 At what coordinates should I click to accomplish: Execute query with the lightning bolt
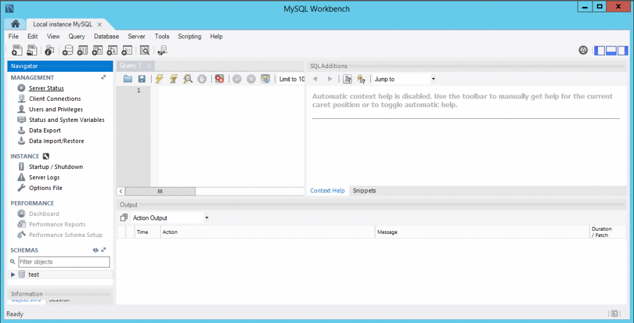click(x=159, y=79)
